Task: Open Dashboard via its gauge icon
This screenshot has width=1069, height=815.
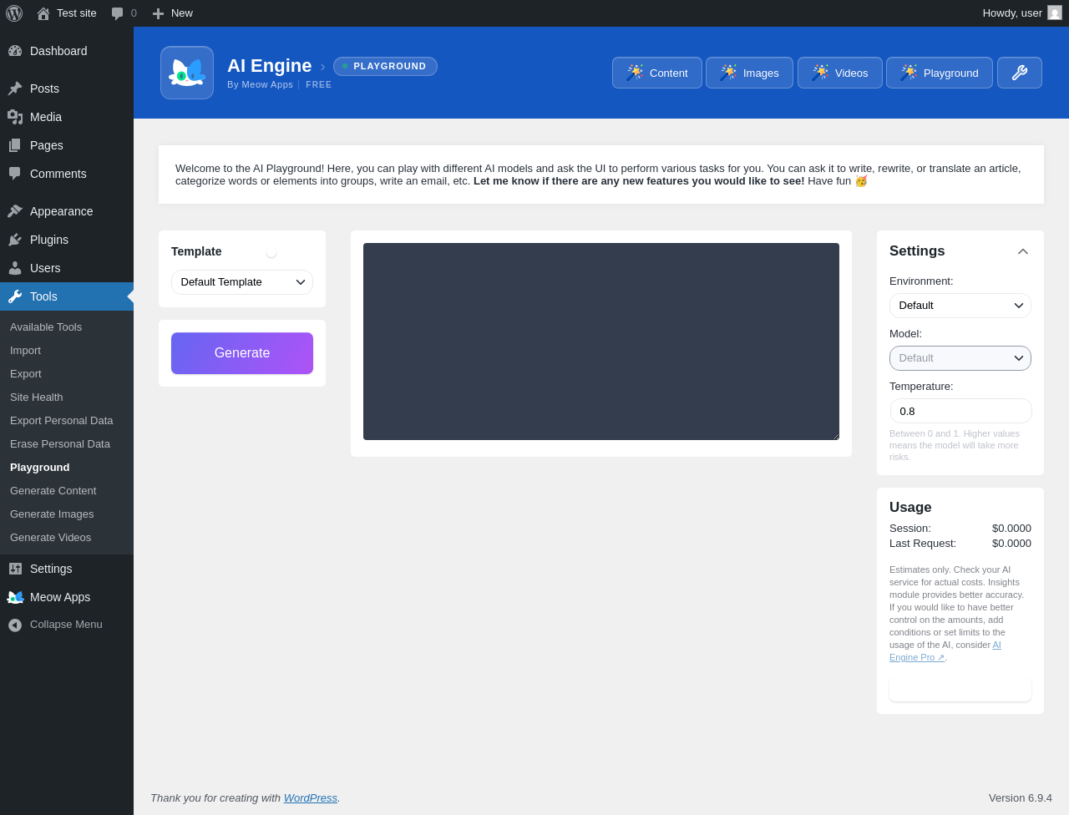Action: [x=15, y=51]
